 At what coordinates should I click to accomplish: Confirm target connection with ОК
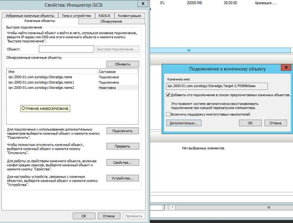point(250,123)
